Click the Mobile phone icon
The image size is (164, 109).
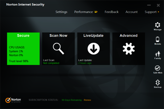click(158, 40)
